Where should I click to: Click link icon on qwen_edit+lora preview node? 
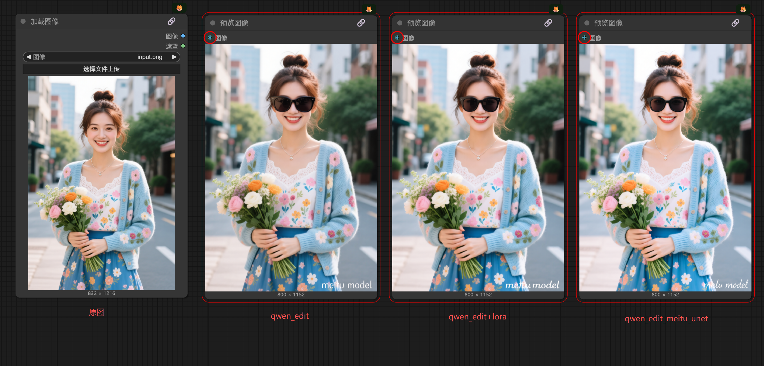pyautogui.click(x=548, y=23)
